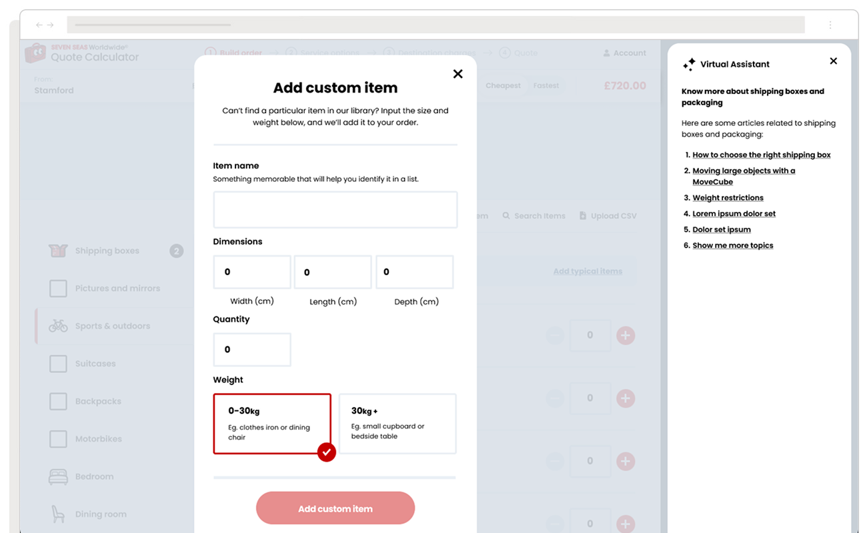Open the Sports & outdoors category
This screenshot has width=867, height=533.
tap(58, 326)
